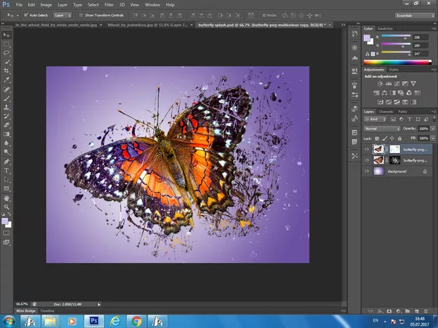Switch to the Swatches tab
438x328 pixels.
tap(385, 28)
